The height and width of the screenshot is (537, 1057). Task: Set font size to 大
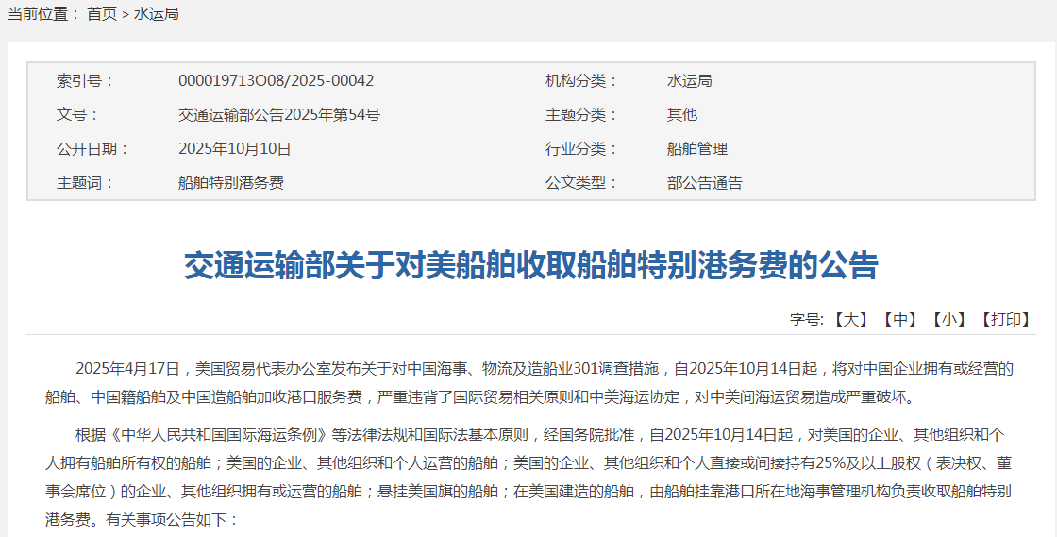click(x=849, y=320)
